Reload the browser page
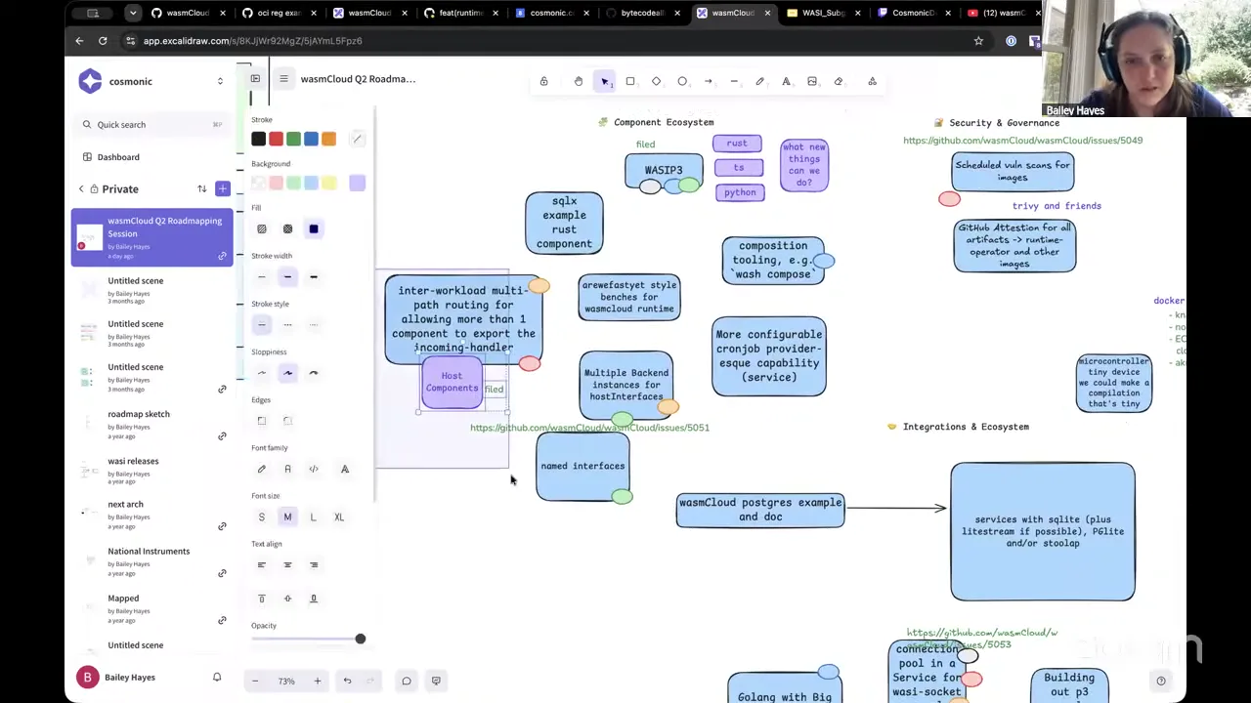Viewport: 1251px width, 703px height. tap(103, 41)
